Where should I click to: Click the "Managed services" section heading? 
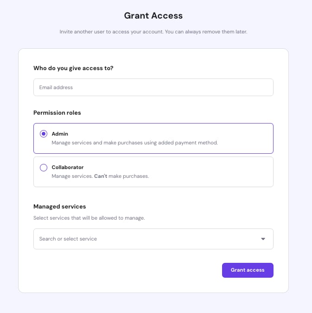[59, 206]
